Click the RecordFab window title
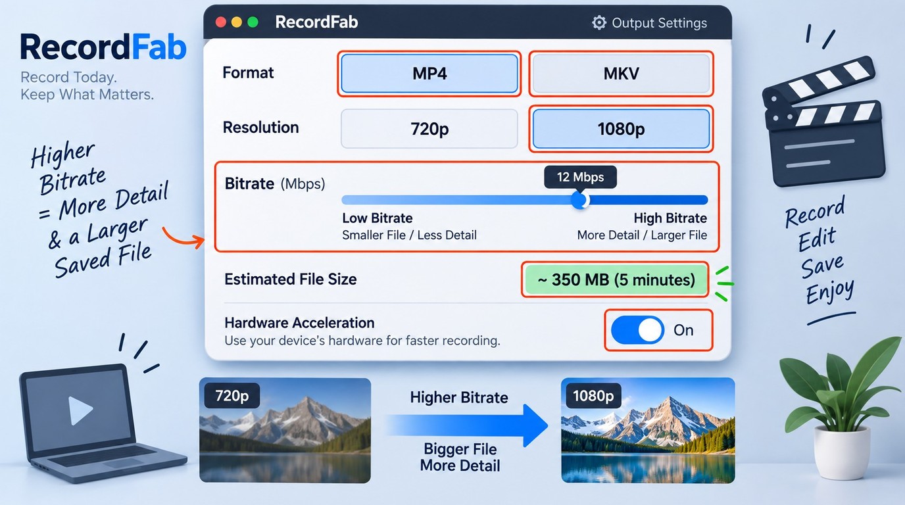This screenshot has width=905, height=505. 316,22
